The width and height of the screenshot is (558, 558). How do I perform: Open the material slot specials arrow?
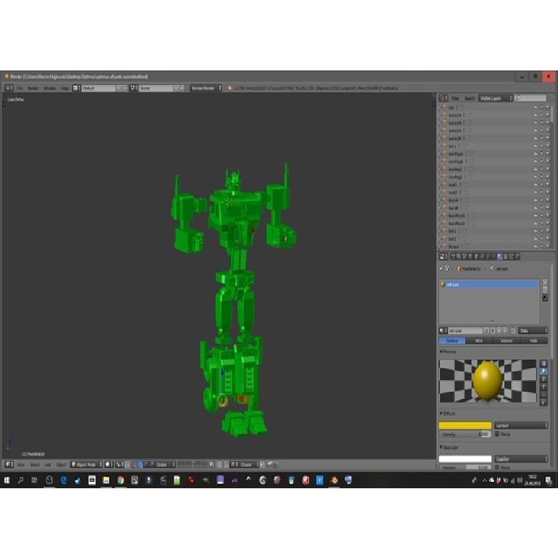(x=545, y=298)
